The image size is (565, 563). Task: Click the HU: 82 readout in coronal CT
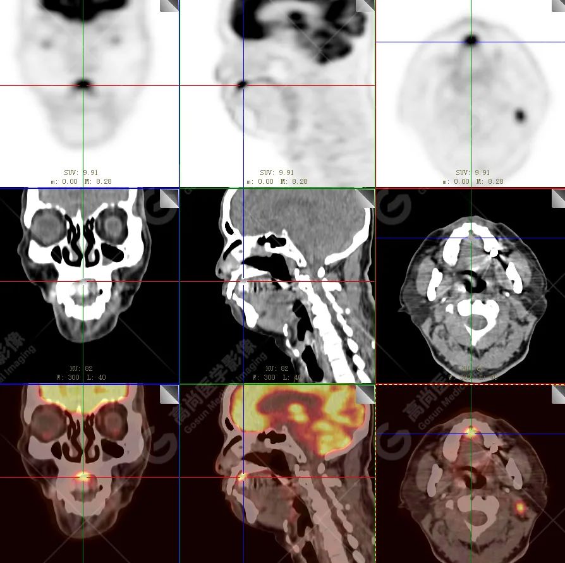click(x=81, y=368)
